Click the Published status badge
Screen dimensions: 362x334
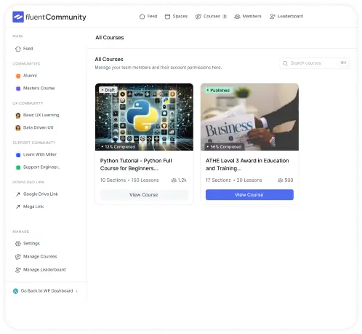[218, 90]
